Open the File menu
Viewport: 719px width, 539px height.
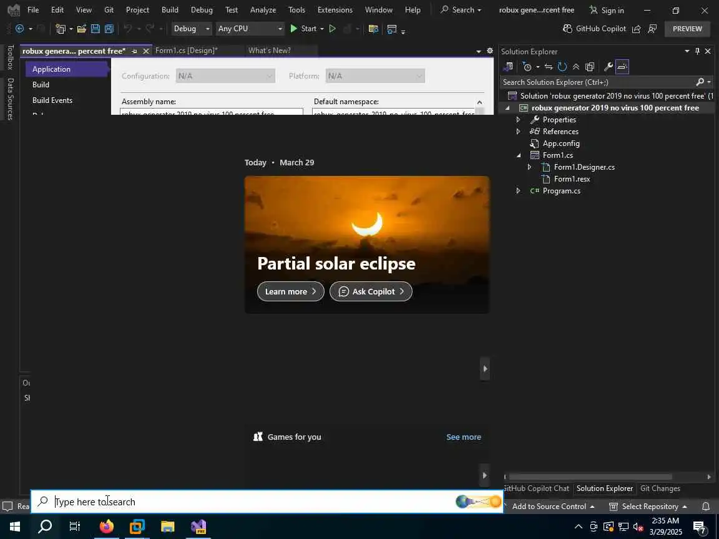[33, 9]
